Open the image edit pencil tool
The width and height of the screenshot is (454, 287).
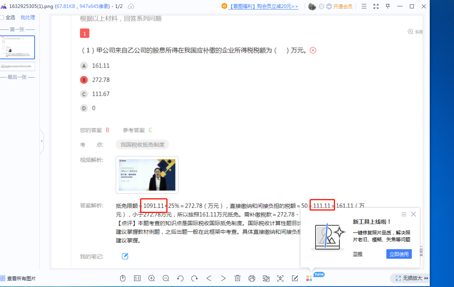click(295, 278)
